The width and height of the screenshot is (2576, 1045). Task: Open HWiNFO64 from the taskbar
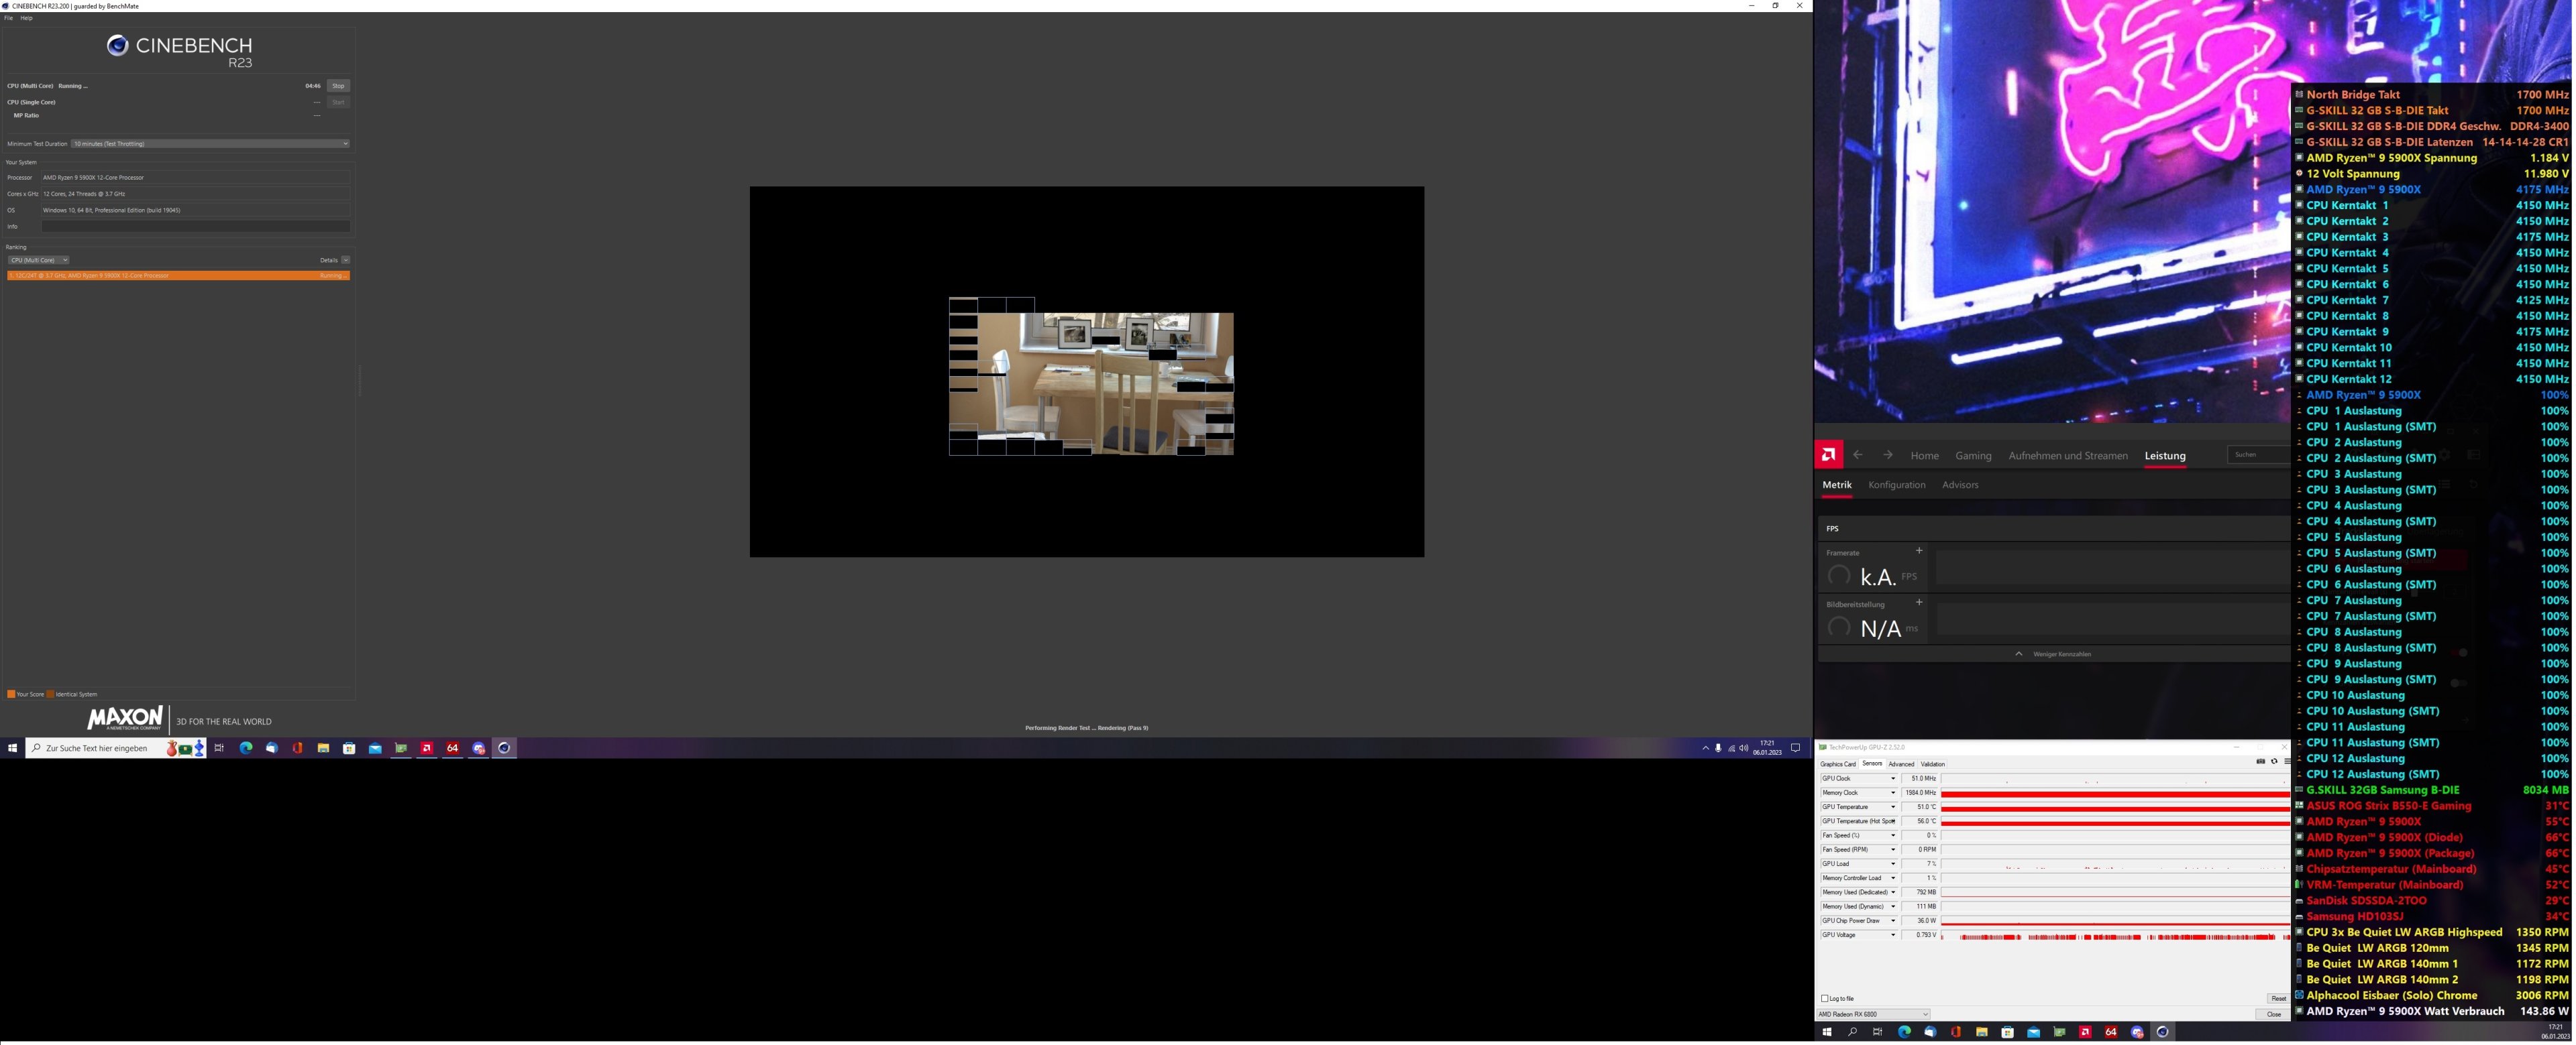pyautogui.click(x=453, y=748)
